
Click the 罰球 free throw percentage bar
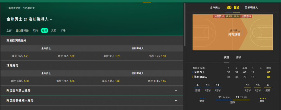(233, 100)
